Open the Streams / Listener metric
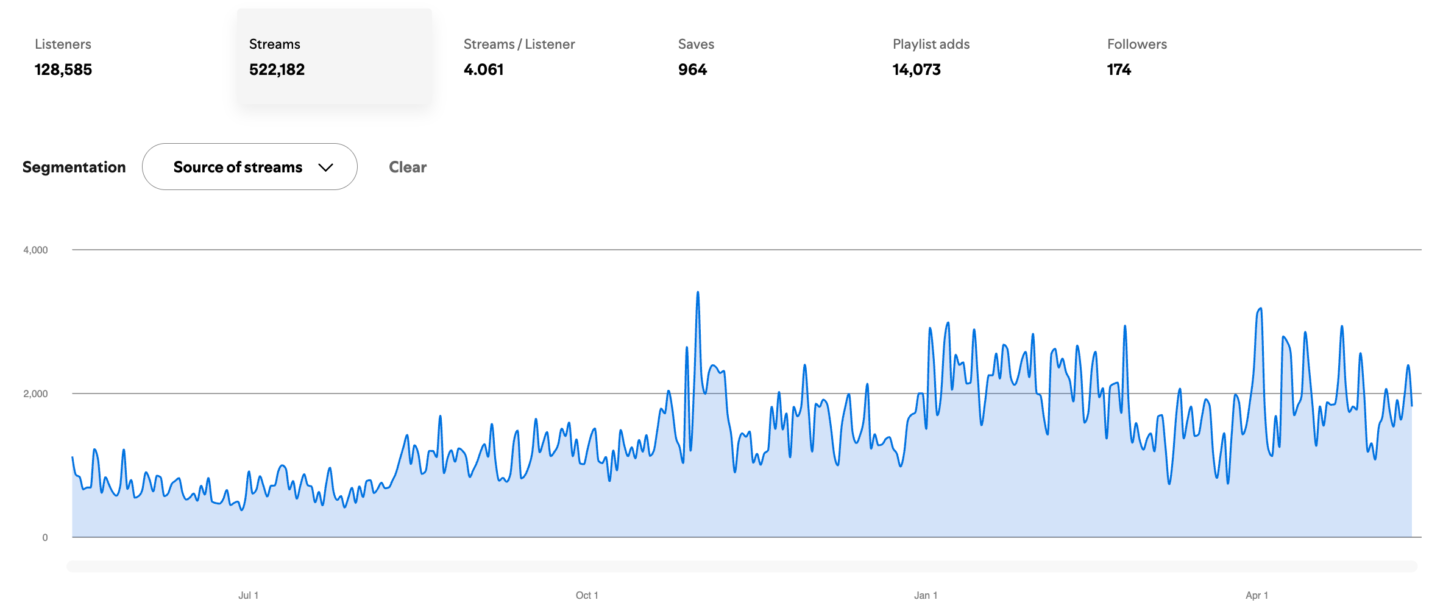 coord(519,57)
